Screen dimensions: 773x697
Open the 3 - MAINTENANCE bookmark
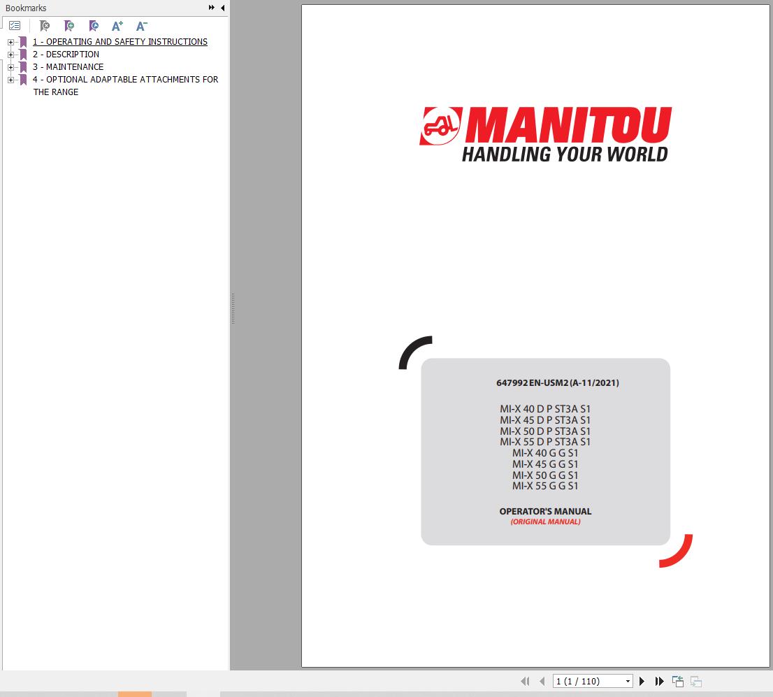(68, 66)
